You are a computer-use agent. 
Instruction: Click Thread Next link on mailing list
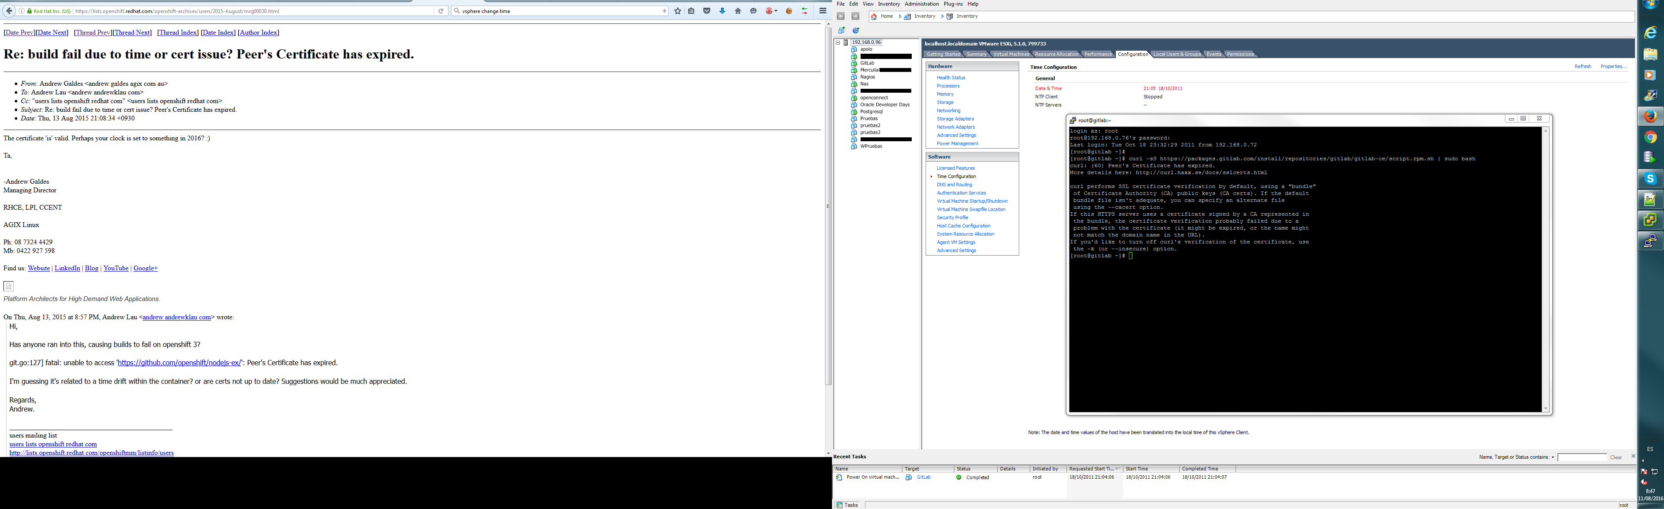point(132,32)
